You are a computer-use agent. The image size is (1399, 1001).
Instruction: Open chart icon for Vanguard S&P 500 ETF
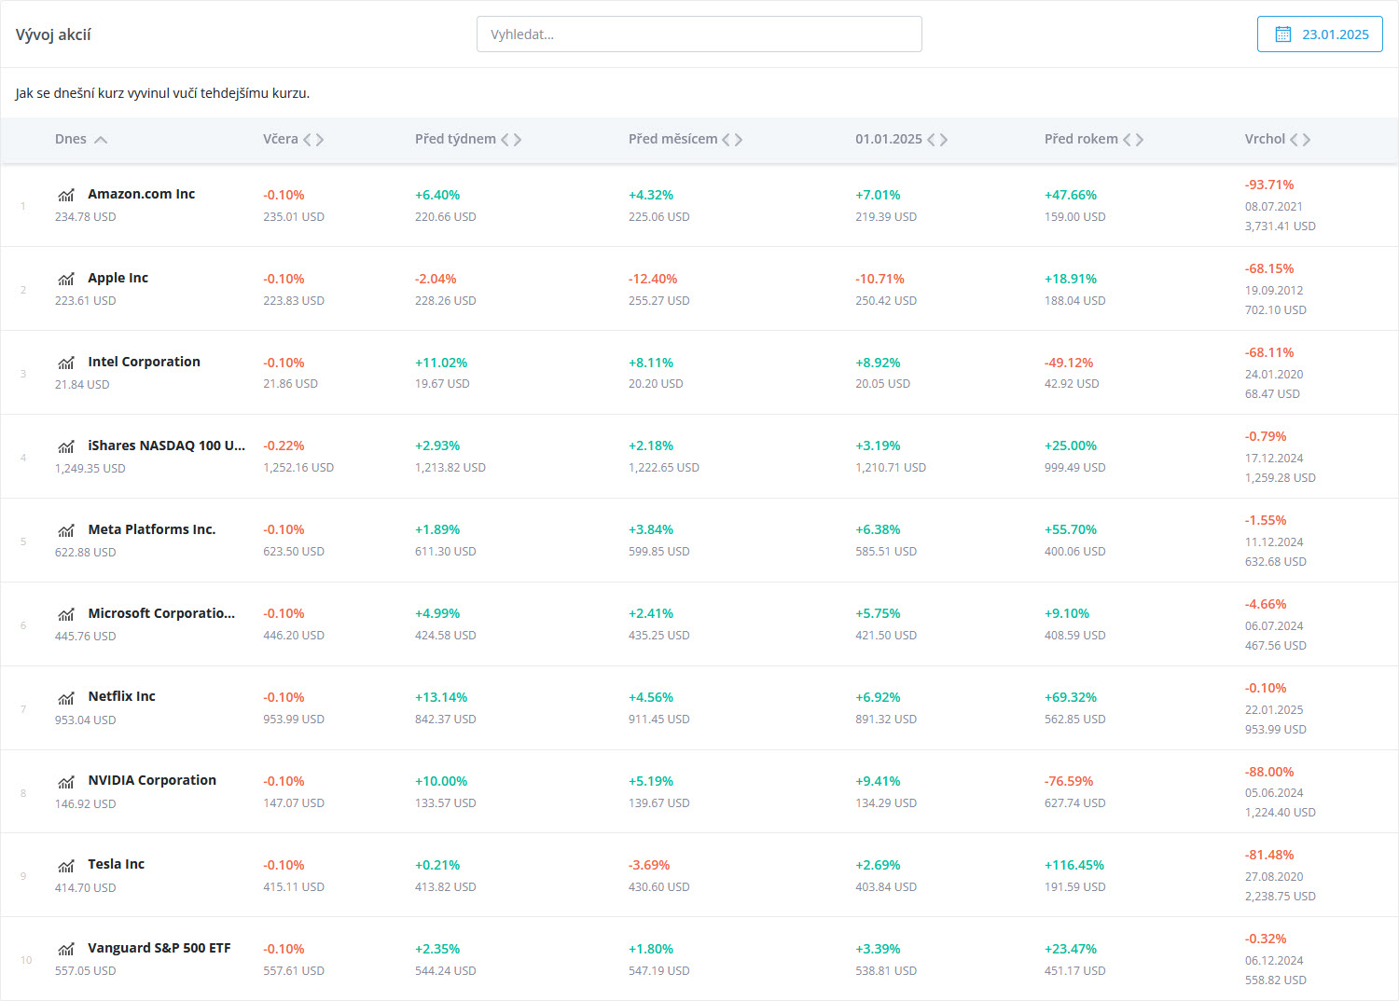point(66,949)
